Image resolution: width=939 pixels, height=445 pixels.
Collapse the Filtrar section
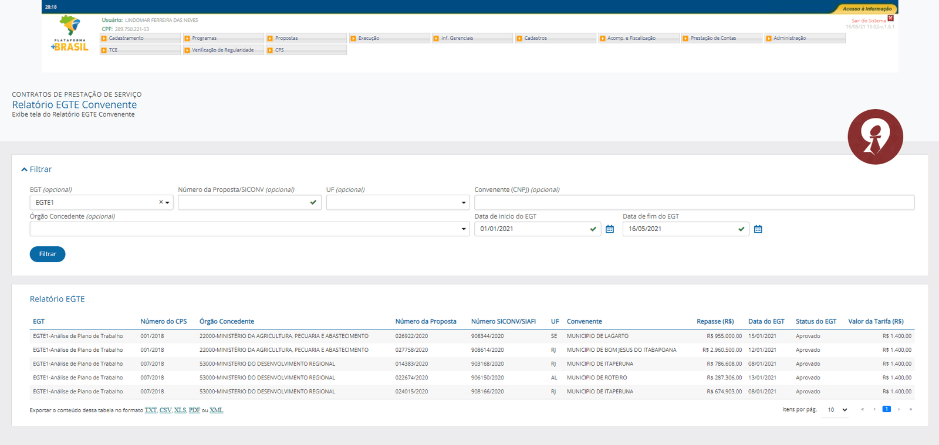pyautogui.click(x=36, y=169)
